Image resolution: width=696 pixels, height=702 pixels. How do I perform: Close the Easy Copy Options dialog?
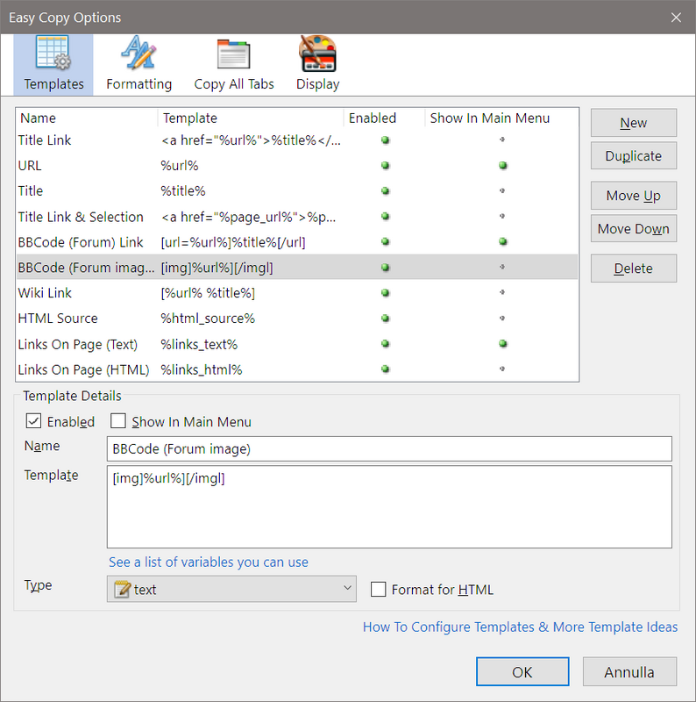tap(676, 18)
